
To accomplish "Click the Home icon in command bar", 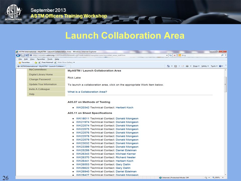I will (168, 66).
